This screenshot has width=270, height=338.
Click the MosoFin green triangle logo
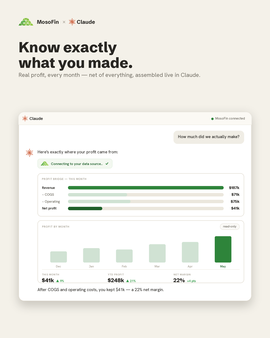point(26,22)
